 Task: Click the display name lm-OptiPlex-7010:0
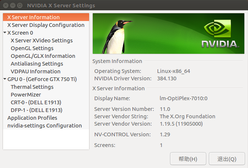coord(183,98)
